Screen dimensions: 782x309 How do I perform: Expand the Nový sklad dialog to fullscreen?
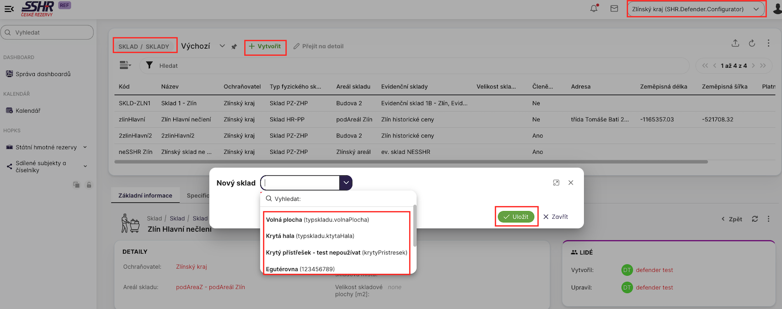pyautogui.click(x=556, y=183)
